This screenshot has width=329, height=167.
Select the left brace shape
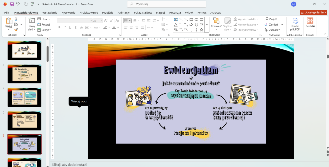(x=191, y=30)
